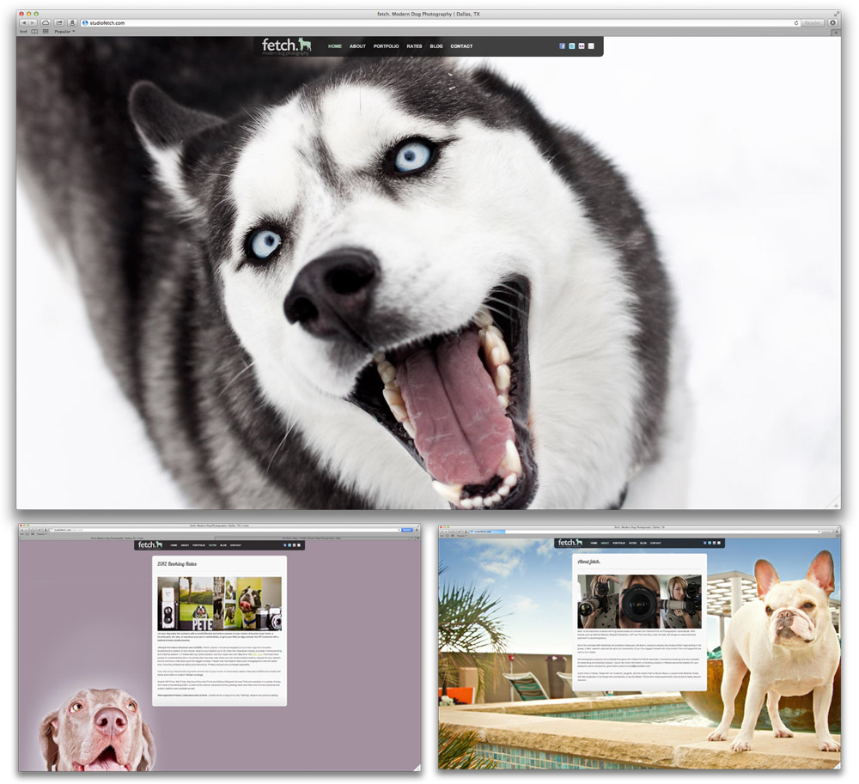Show Top Sites grid icon in bookmarks bar
The width and height of the screenshot is (859, 784).
[46, 32]
